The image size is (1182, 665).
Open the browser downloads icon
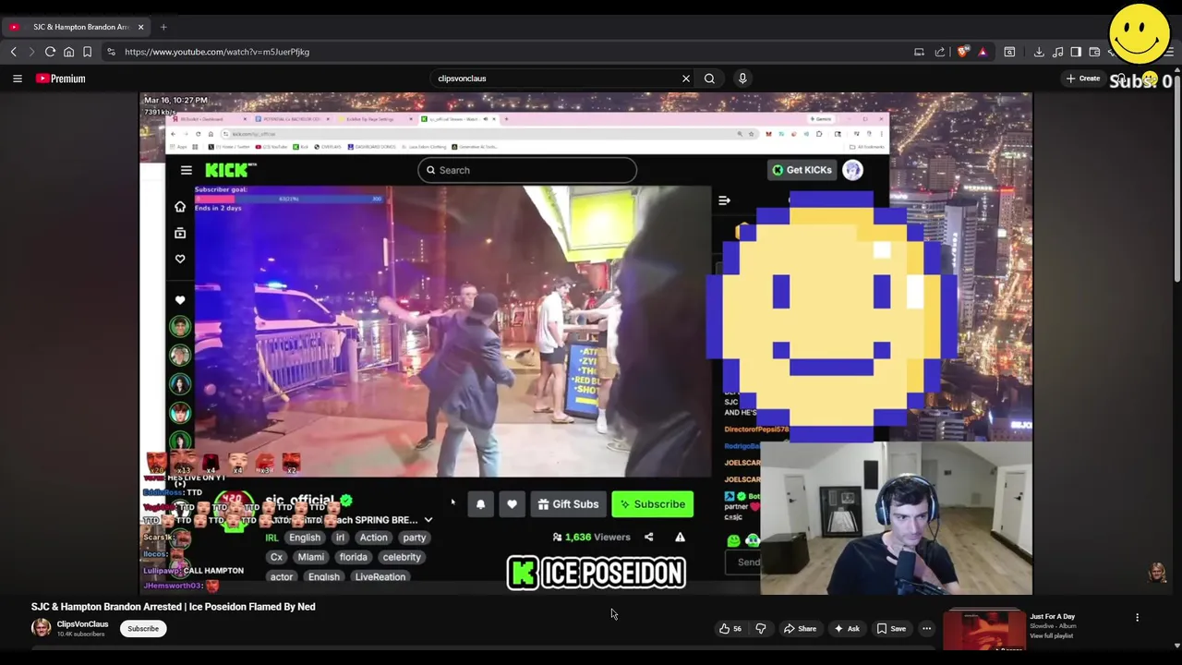1039,52
